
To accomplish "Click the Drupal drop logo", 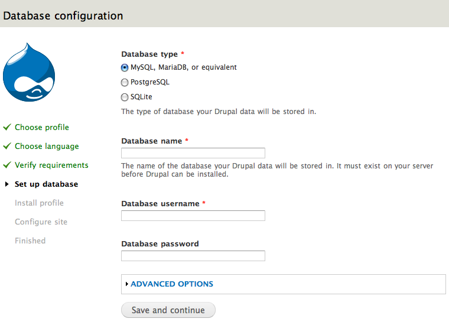I will pyautogui.click(x=29, y=72).
